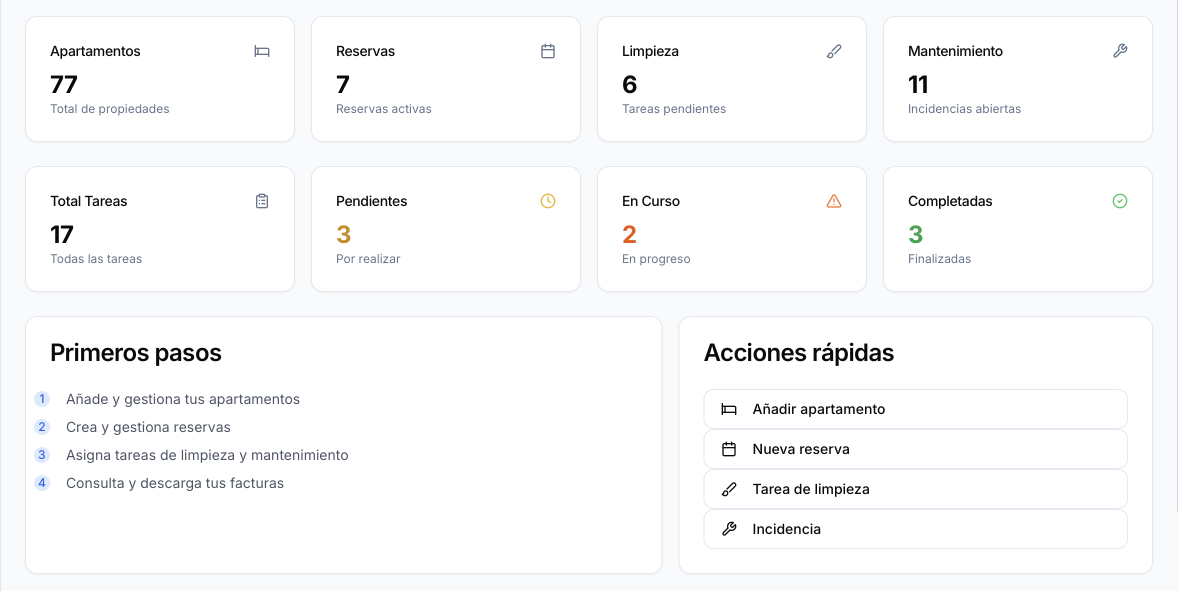Open the Reservas card title
The image size is (1178, 591).
(x=365, y=51)
